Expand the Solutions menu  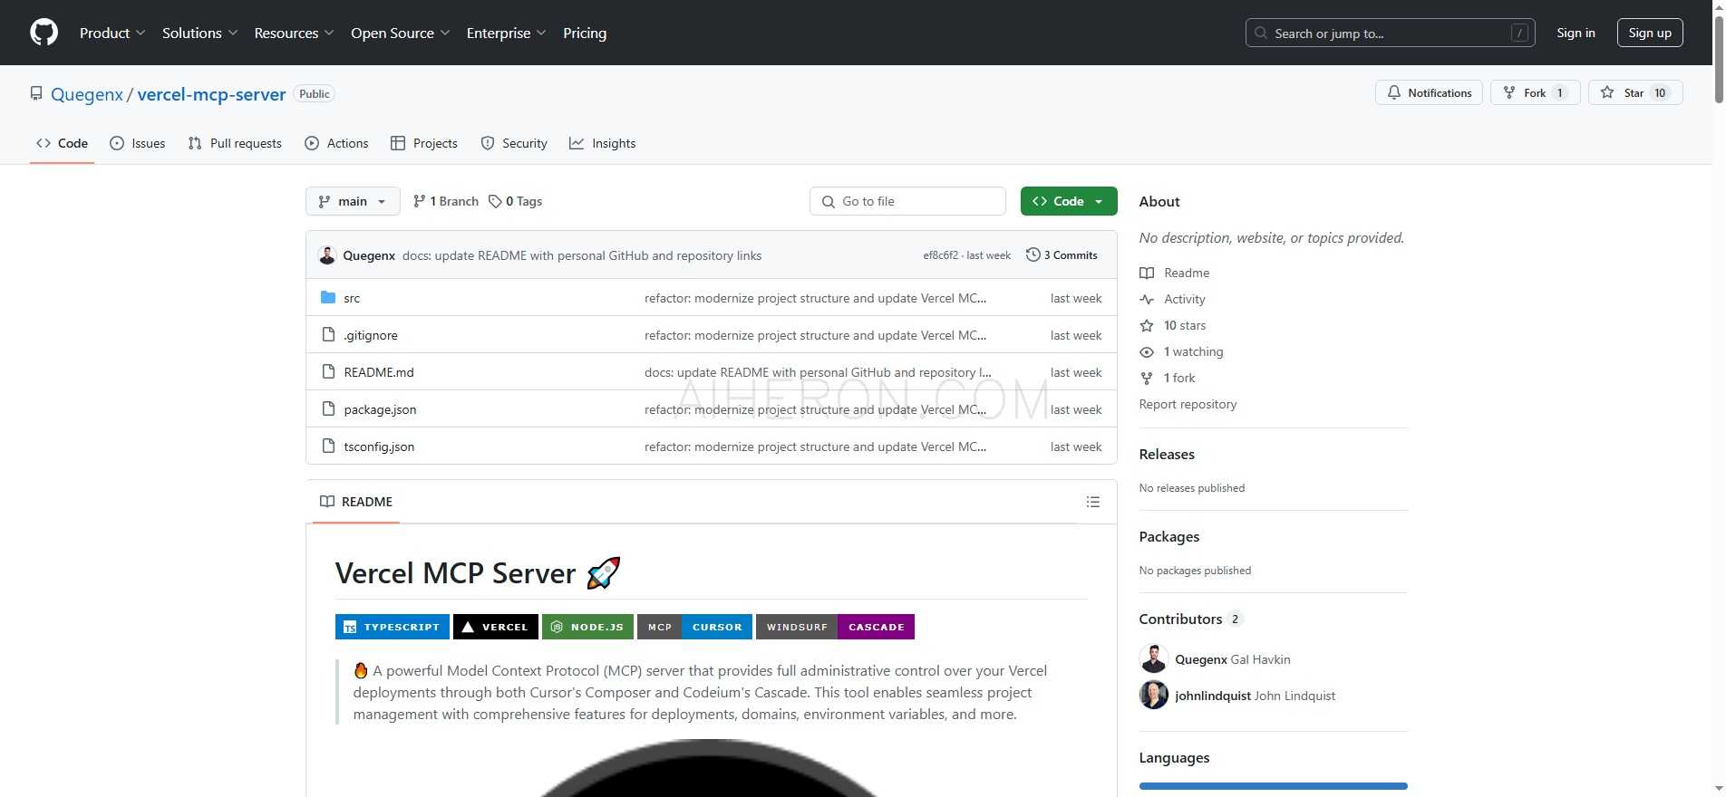(200, 33)
